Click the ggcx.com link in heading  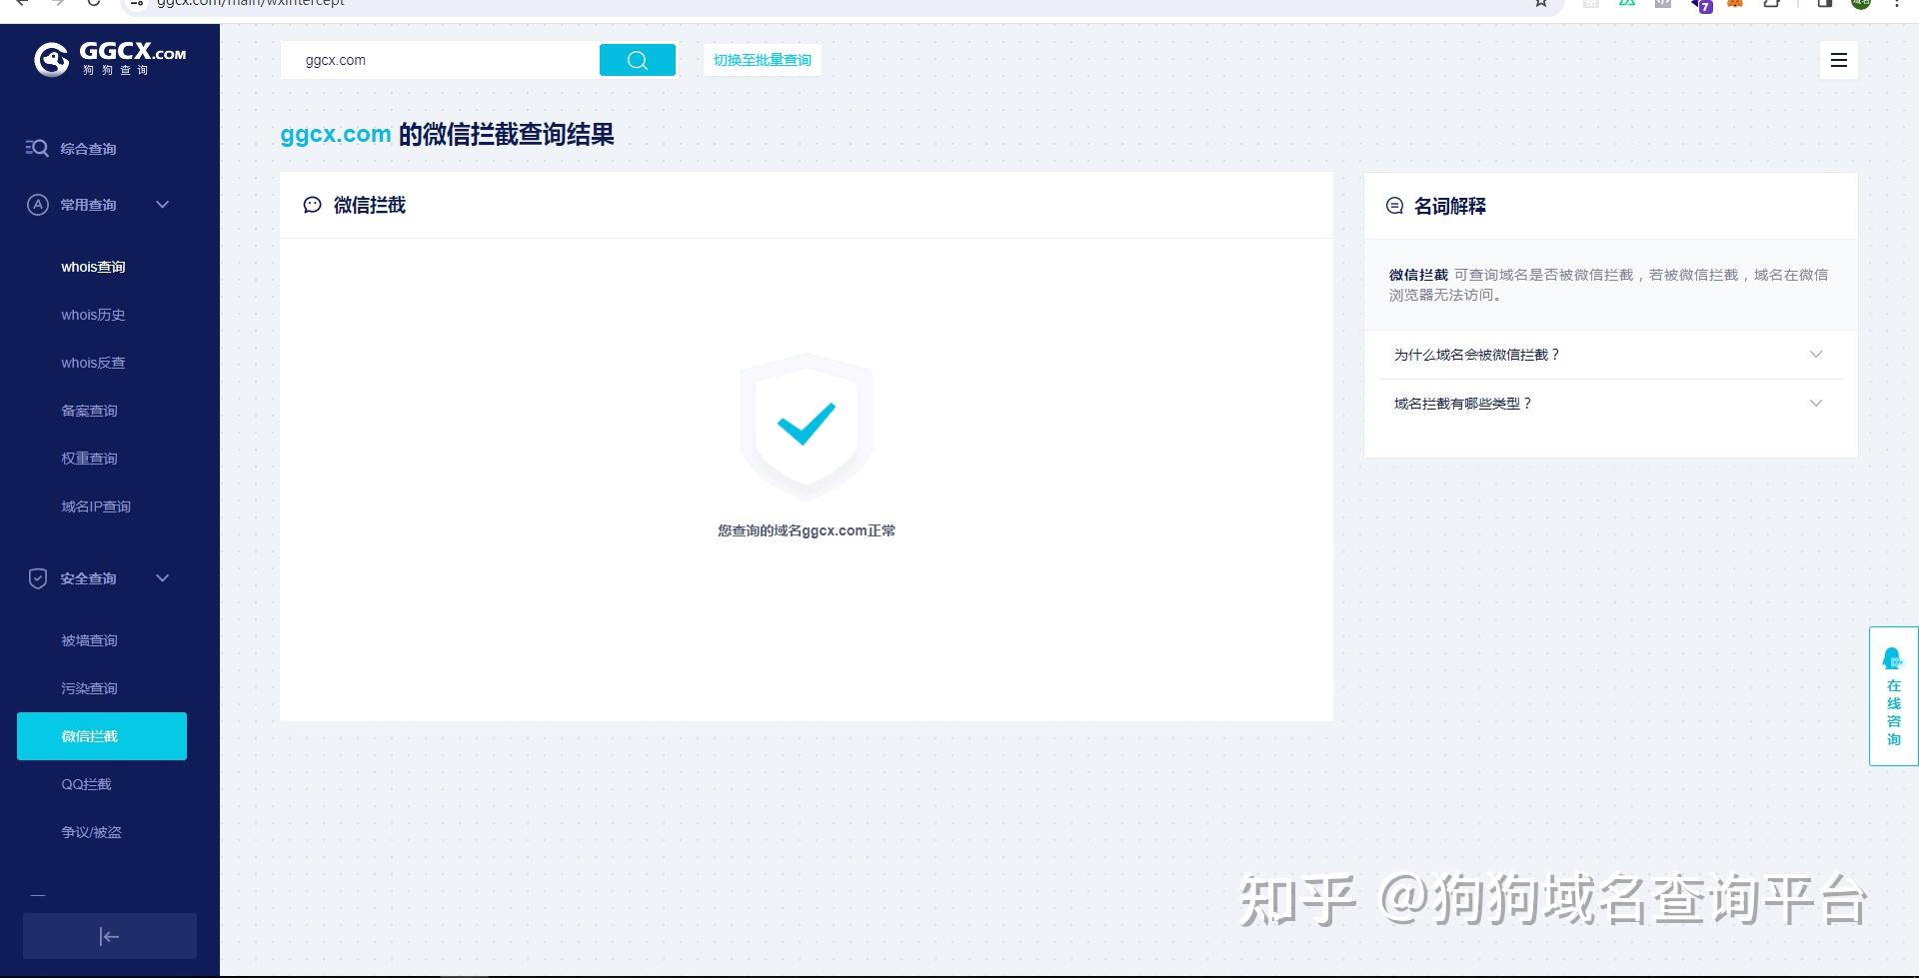[335, 134]
